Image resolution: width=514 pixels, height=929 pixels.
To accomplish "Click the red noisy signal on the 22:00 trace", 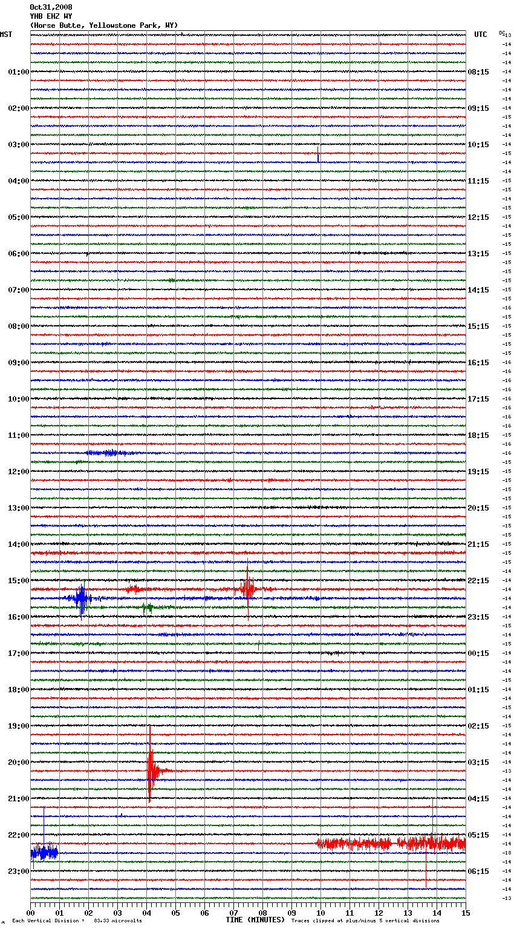I will pyautogui.click(x=391, y=843).
